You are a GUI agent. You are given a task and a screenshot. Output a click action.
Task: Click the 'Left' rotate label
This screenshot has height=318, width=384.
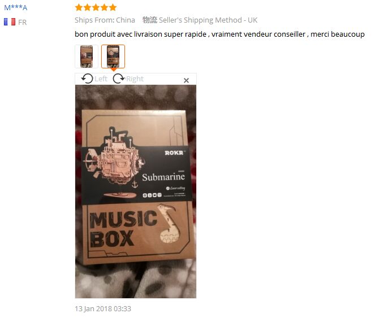coord(101,79)
